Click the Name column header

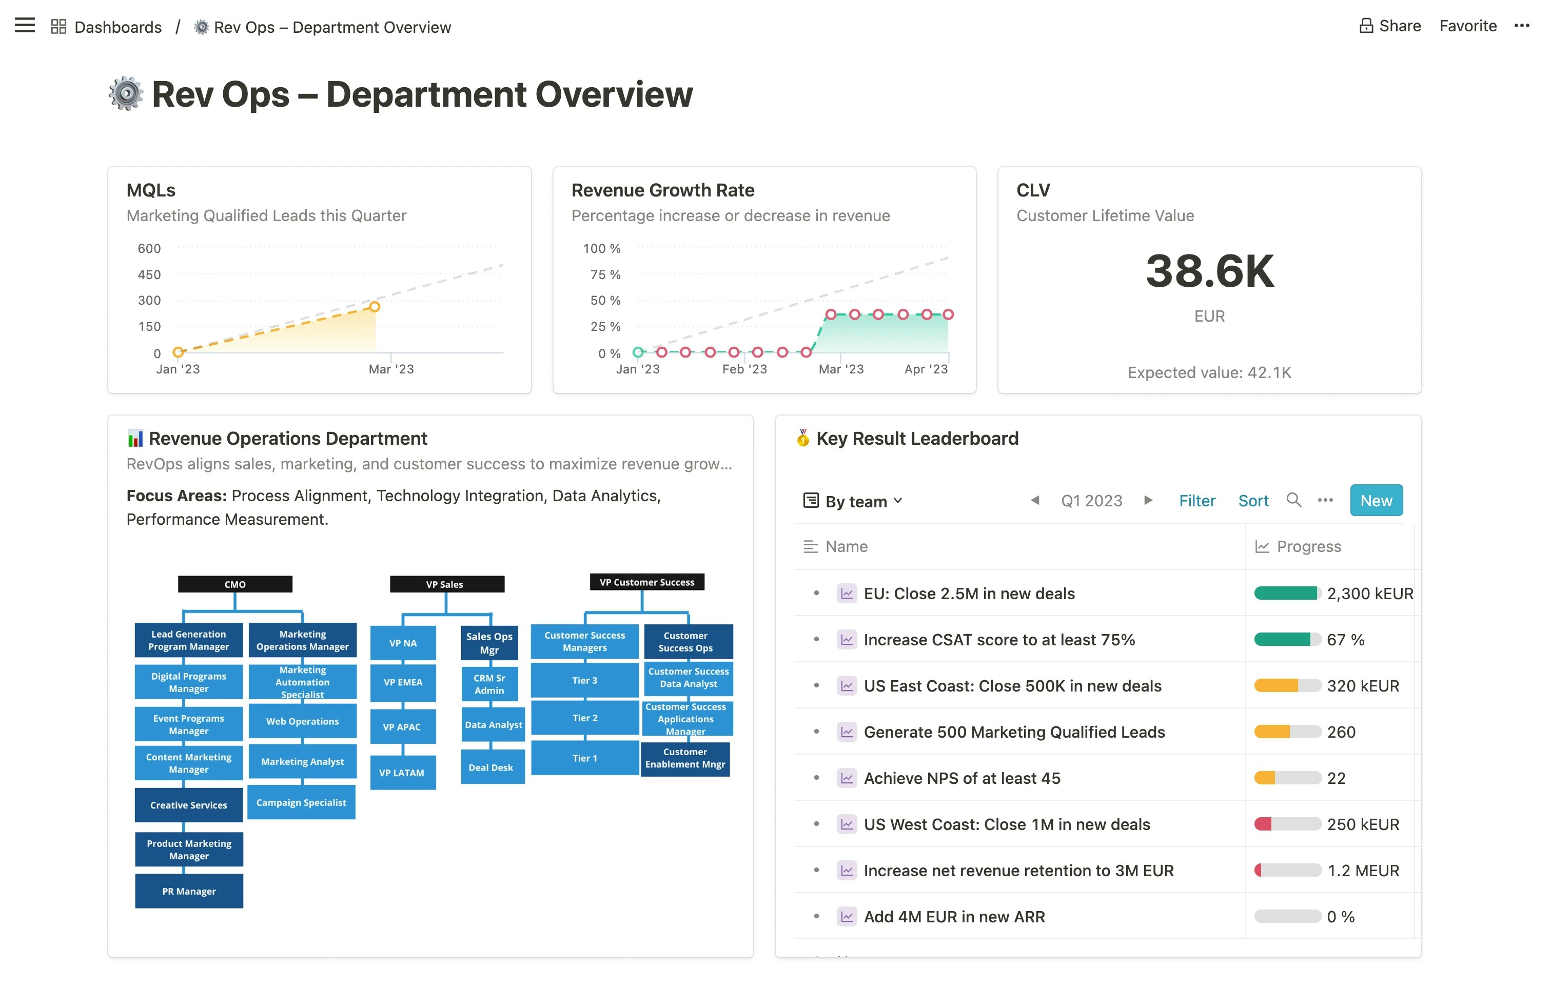(846, 547)
